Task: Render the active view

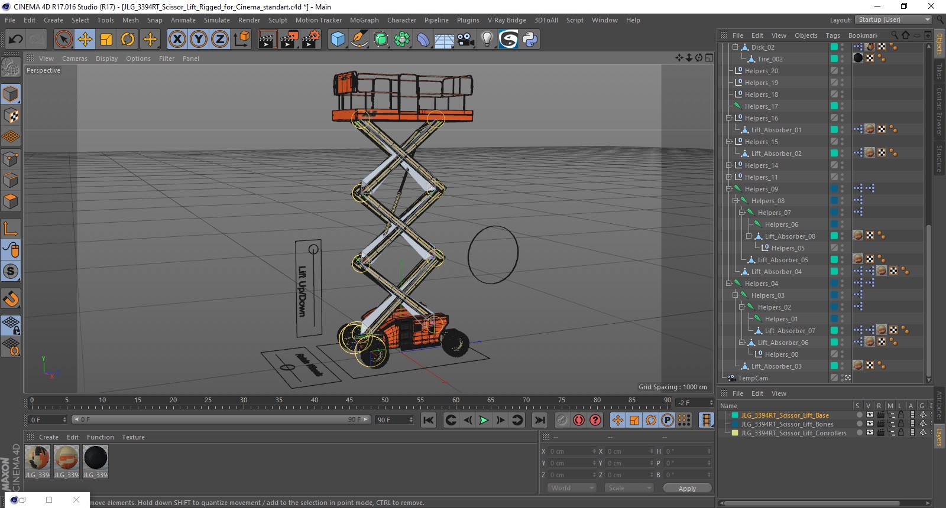Action: point(267,40)
